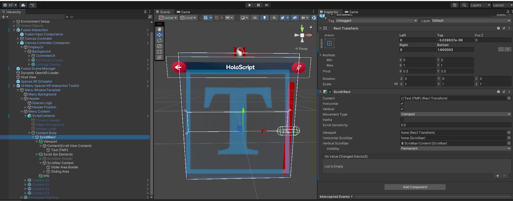513x201 pixels.
Task: Select the Hand view tool
Action: pos(159,29)
